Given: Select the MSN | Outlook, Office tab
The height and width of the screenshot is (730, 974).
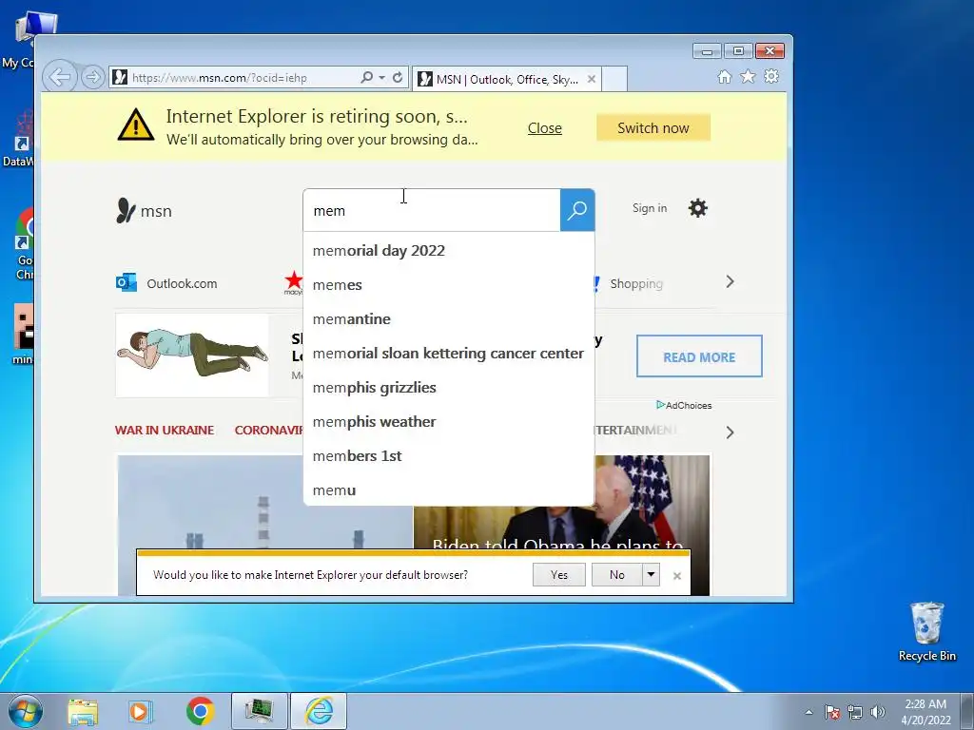Looking at the screenshot, I should pyautogui.click(x=506, y=79).
